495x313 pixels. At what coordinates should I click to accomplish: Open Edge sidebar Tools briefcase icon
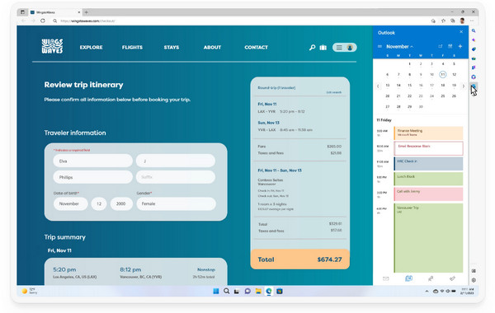coord(474,58)
